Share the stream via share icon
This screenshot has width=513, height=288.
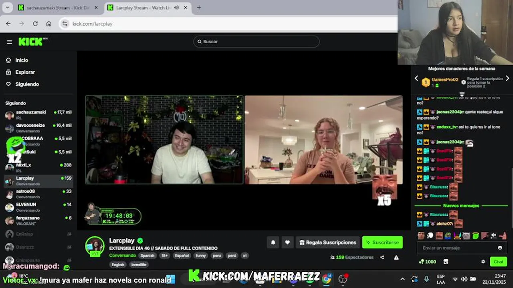tap(382, 258)
